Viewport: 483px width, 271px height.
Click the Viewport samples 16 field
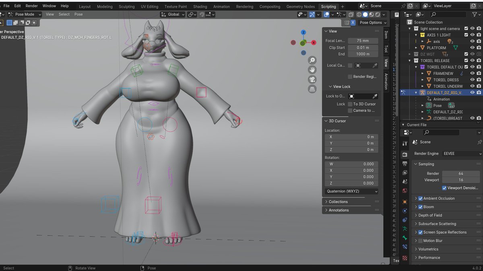pos(462,180)
